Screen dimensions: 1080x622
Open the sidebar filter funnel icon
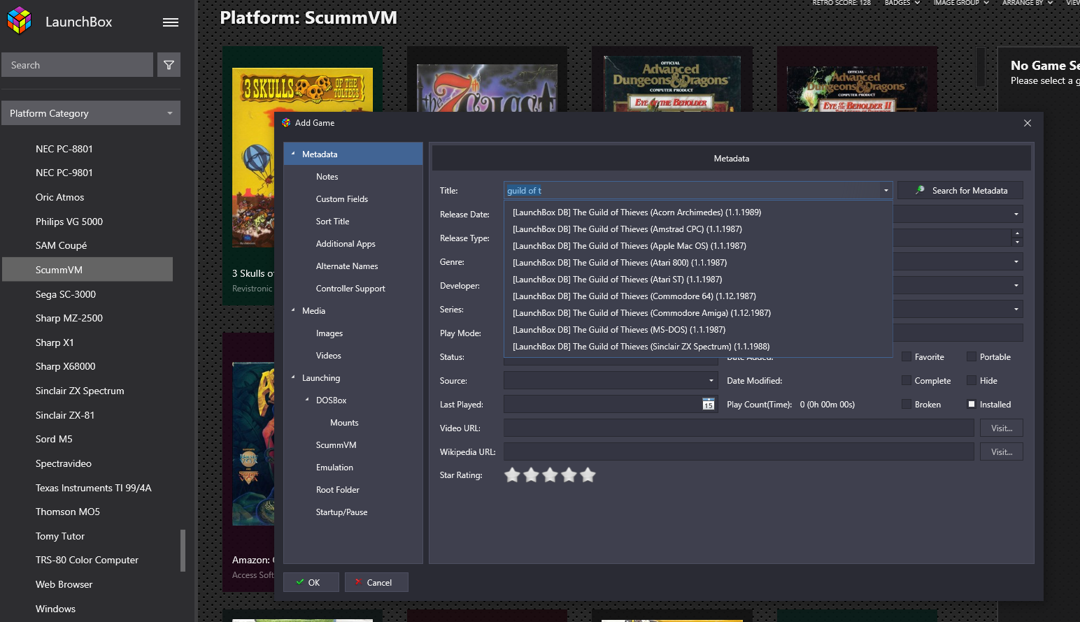coord(169,65)
